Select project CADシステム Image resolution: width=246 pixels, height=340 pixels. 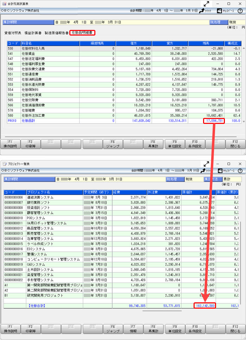click(121, 265)
